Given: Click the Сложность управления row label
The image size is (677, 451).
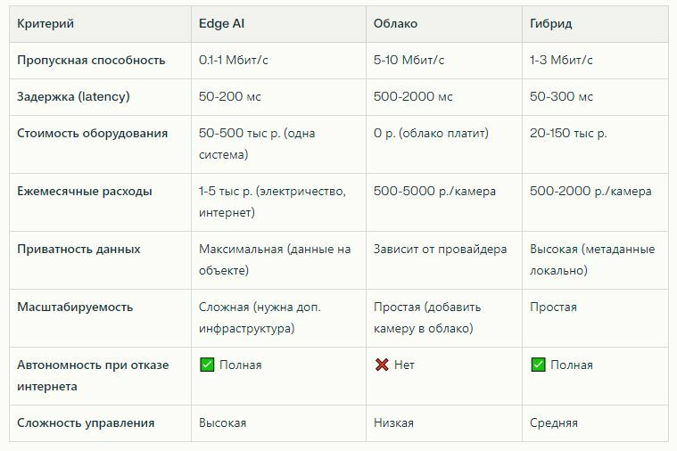Looking at the screenshot, I should 86,422.
